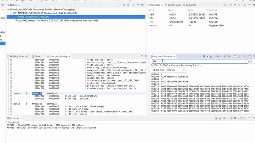Open the save memory dropdown arrow

tap(214, 56)
